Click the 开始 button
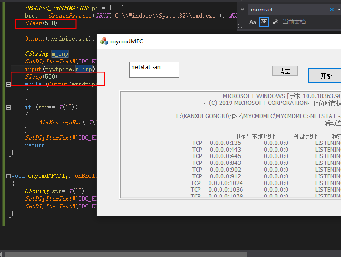 326,76
